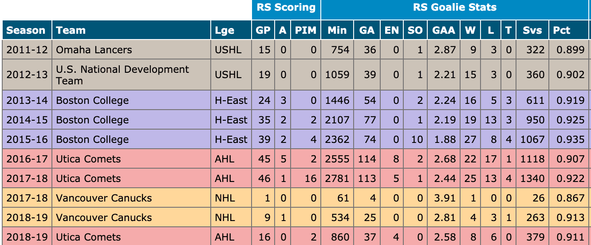Select the 2015-16 season cell

[27, 140]
